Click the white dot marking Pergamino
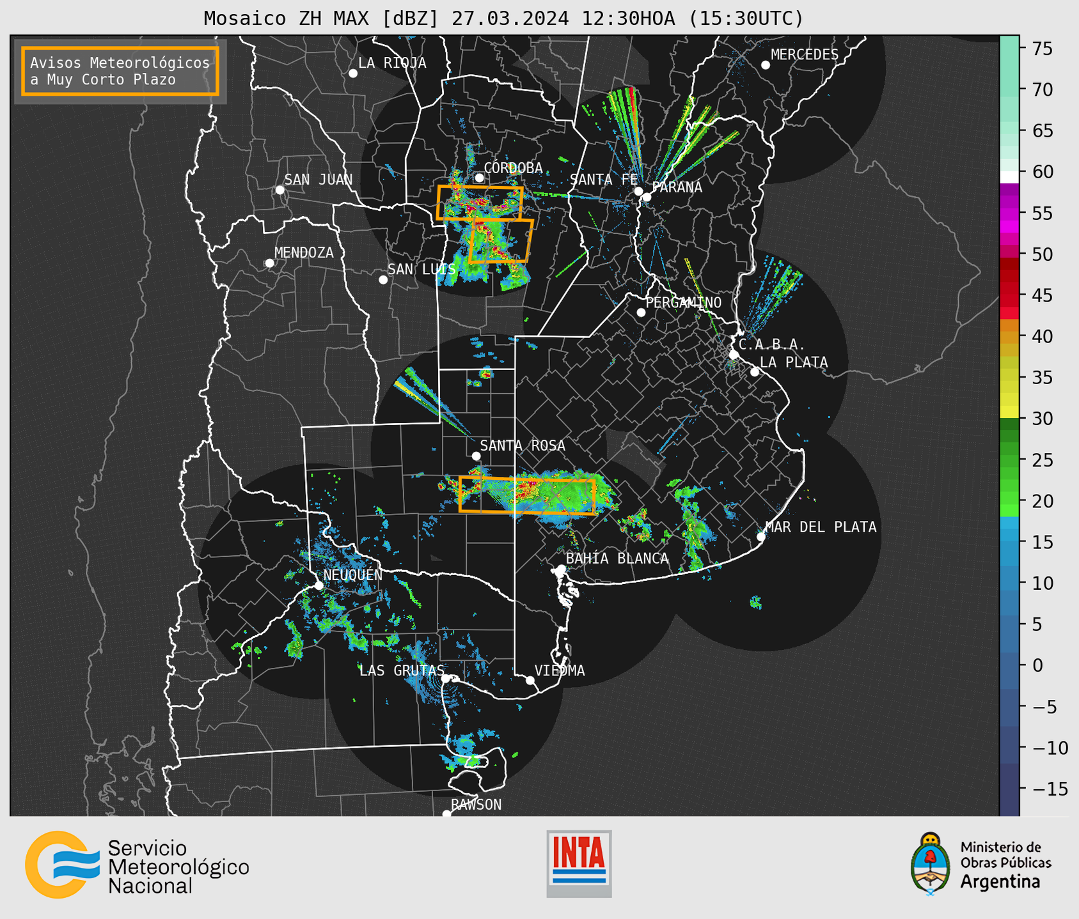The image size is (1079, 919). point(641,313)
